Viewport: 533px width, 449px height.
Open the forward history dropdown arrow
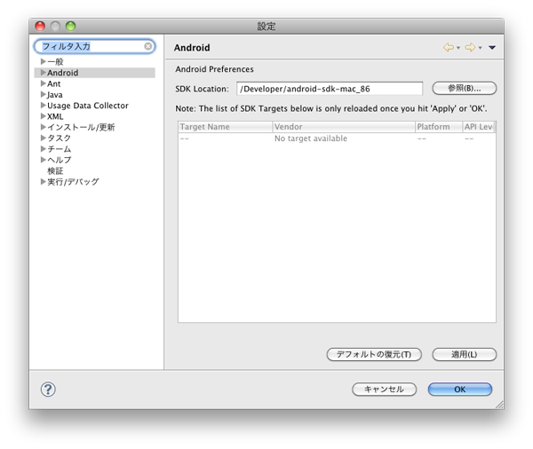[x=480, y=48]
